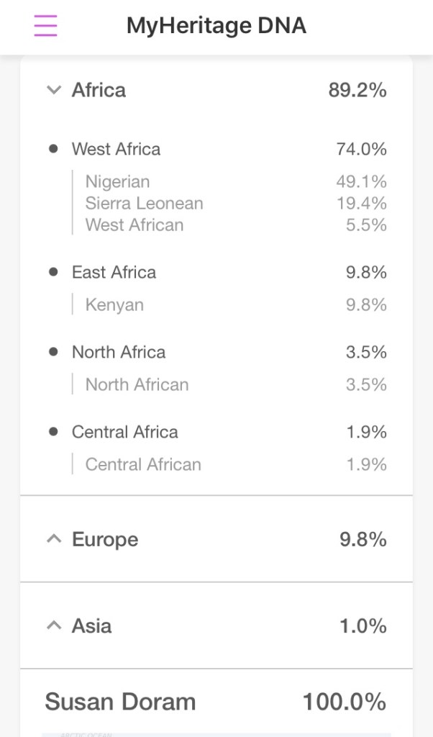Click the Europe region label
433x737 pixels.
tap(105, 539)
